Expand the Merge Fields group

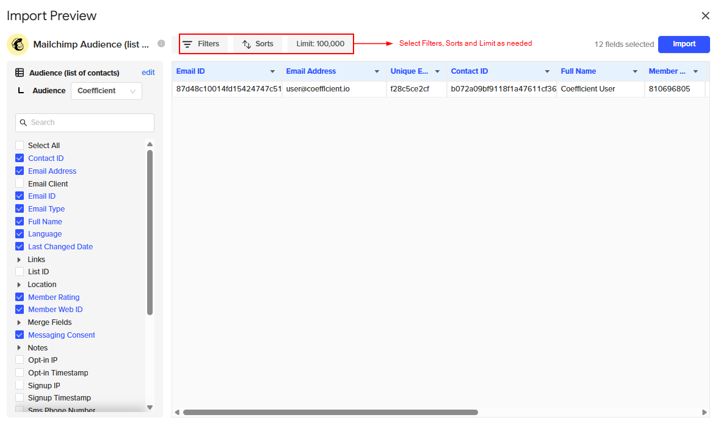(x=19, y=322)
